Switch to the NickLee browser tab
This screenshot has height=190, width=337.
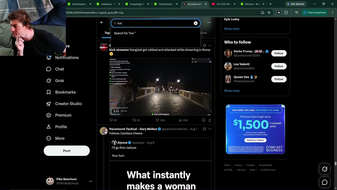coord(252,4)
